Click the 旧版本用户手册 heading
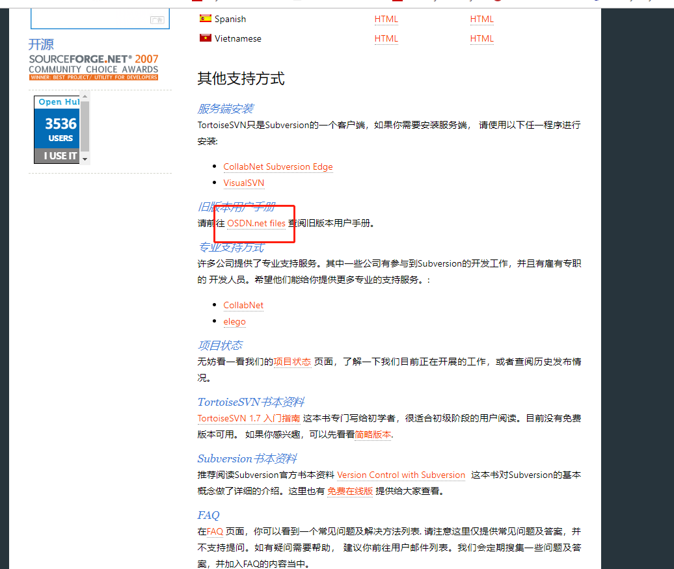Image resolution: width=674 pixels, height=569 pixels. pyautogui.click(x=236, y=207)
